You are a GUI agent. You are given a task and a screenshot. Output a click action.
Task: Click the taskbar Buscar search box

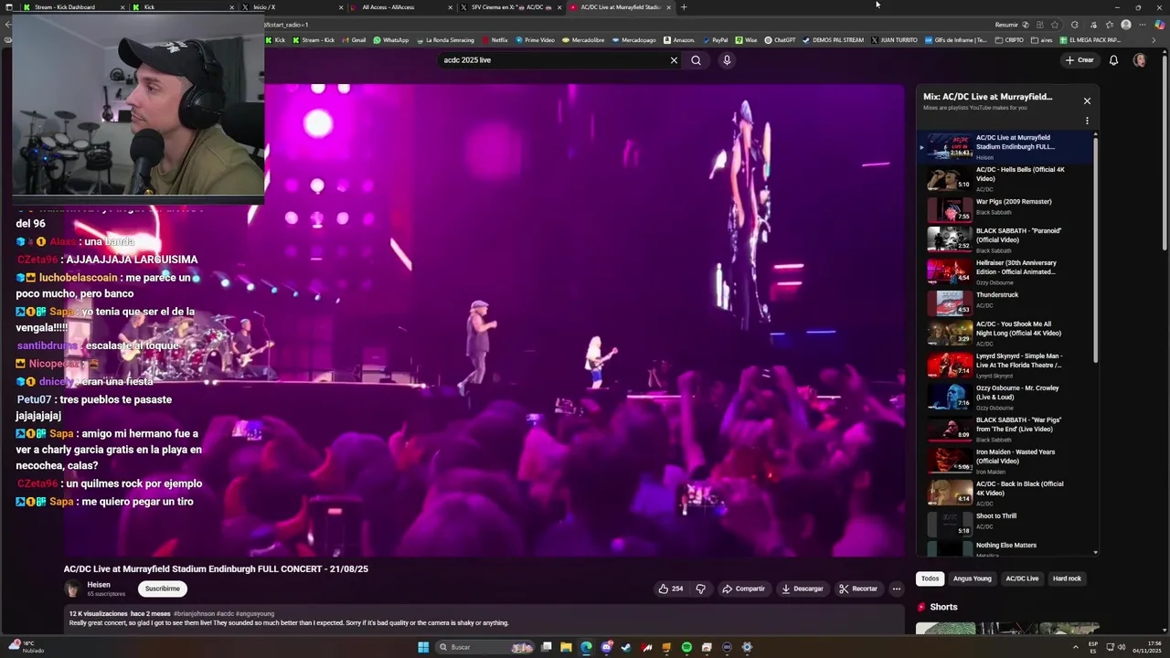pos(484,647)
